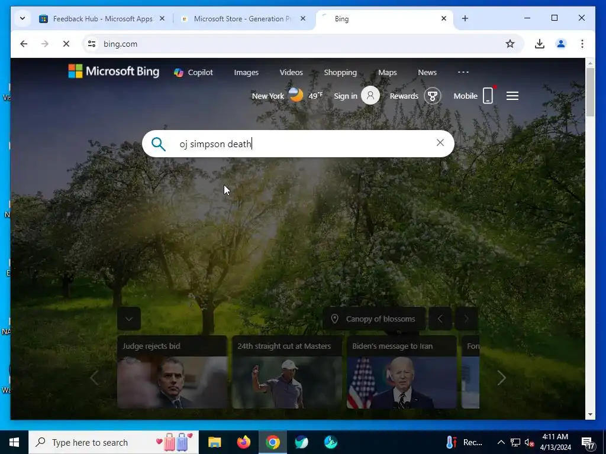
Task: Open the Mobile phone icon
Action: coord(488,95)
